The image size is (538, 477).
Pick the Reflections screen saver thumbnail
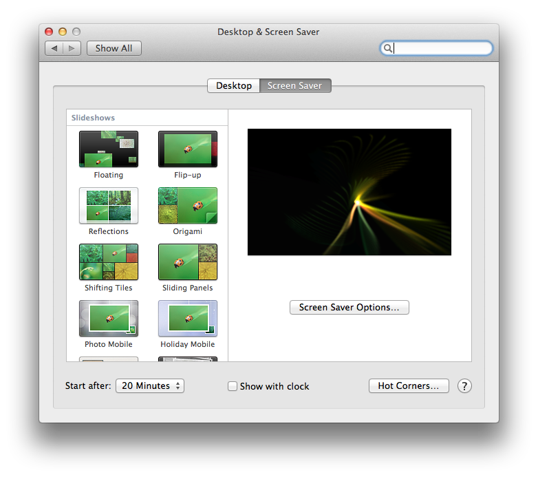tap(109, 206)
